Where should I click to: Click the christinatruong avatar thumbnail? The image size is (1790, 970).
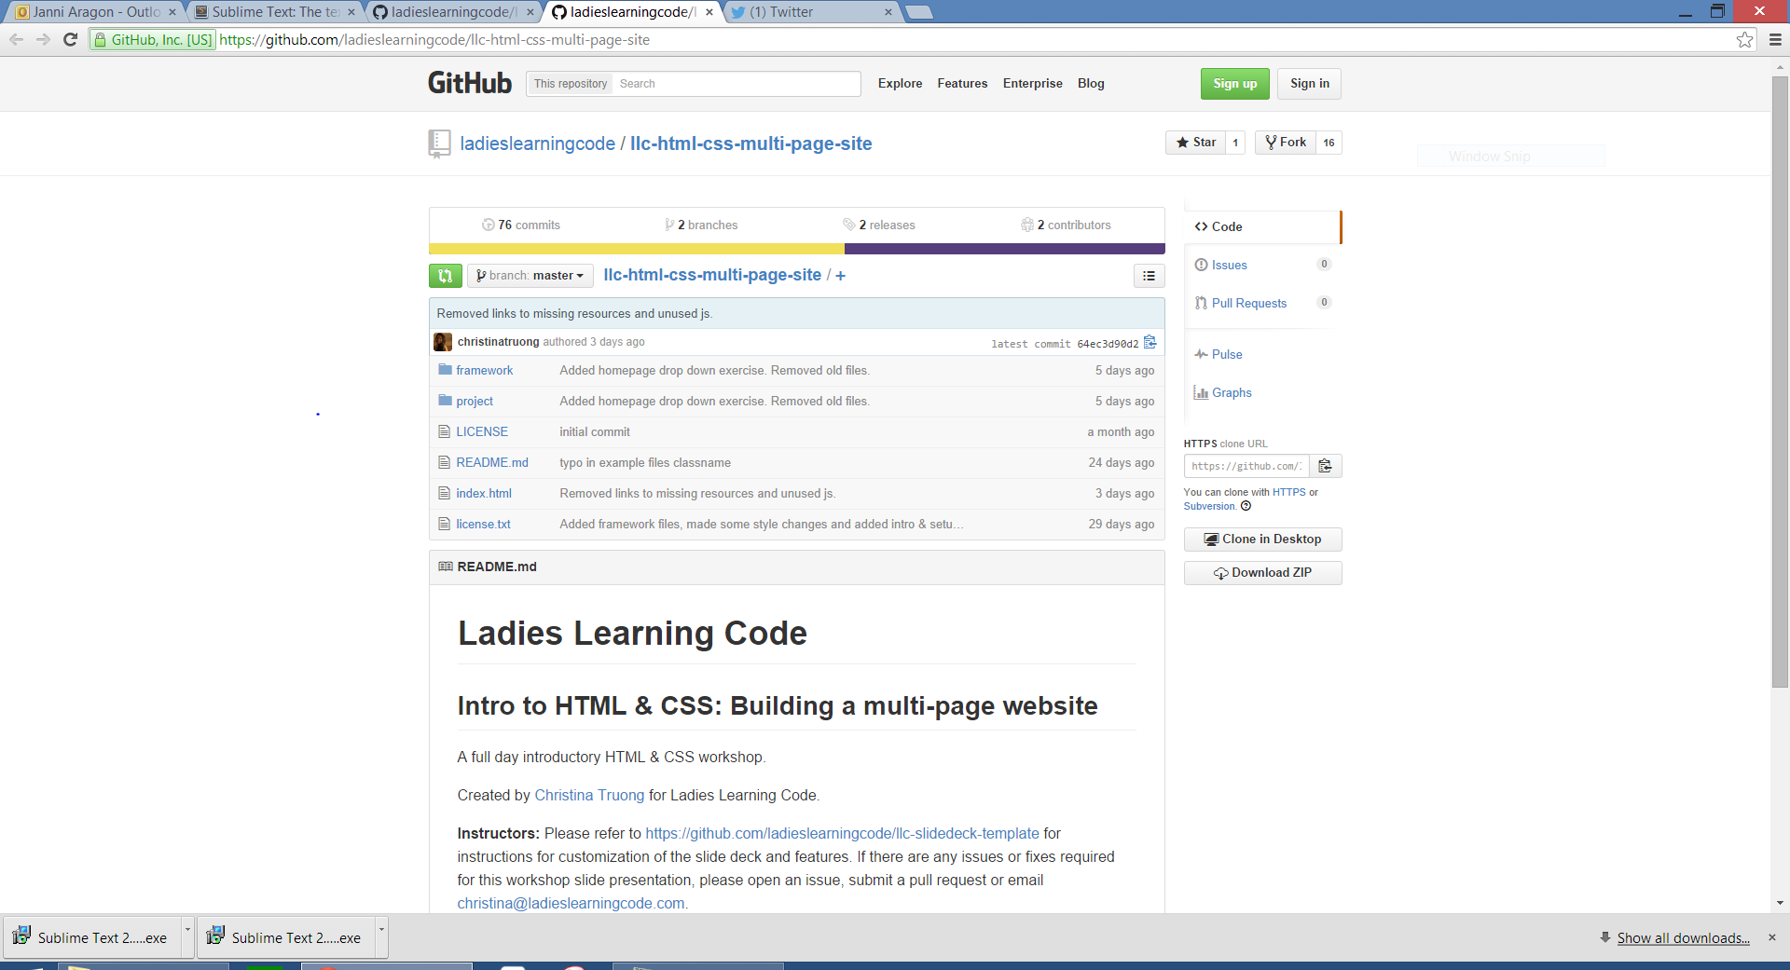(443, 342)
